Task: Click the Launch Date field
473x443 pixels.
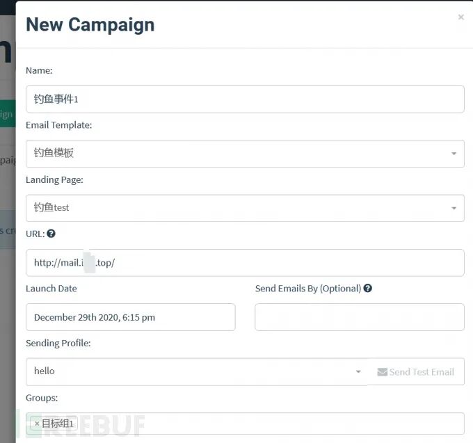Action: point(130,317)
